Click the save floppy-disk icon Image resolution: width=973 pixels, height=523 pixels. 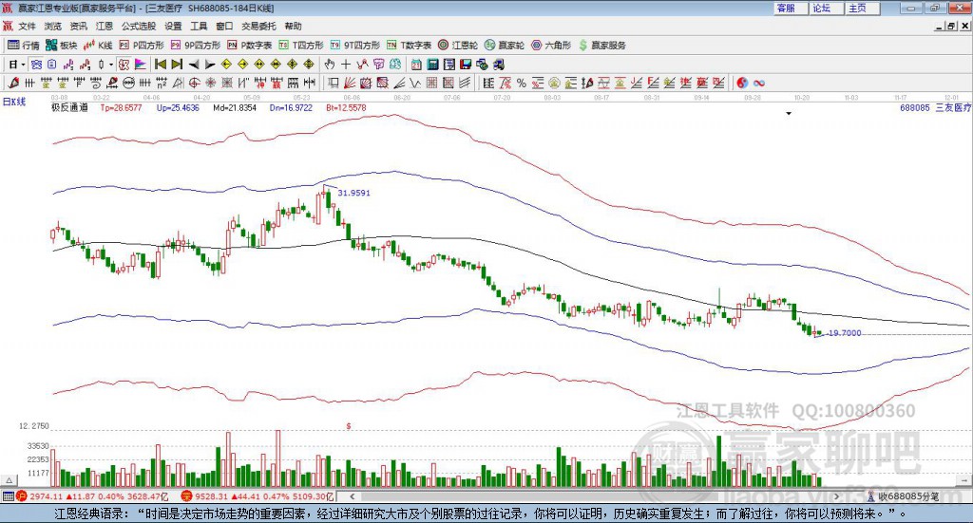[466, 65]
